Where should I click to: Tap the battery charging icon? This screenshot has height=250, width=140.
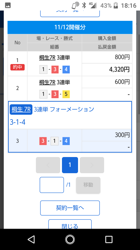pos(116,5)
